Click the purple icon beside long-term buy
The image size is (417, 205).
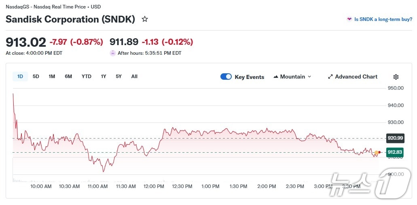(x=349, y=19)
